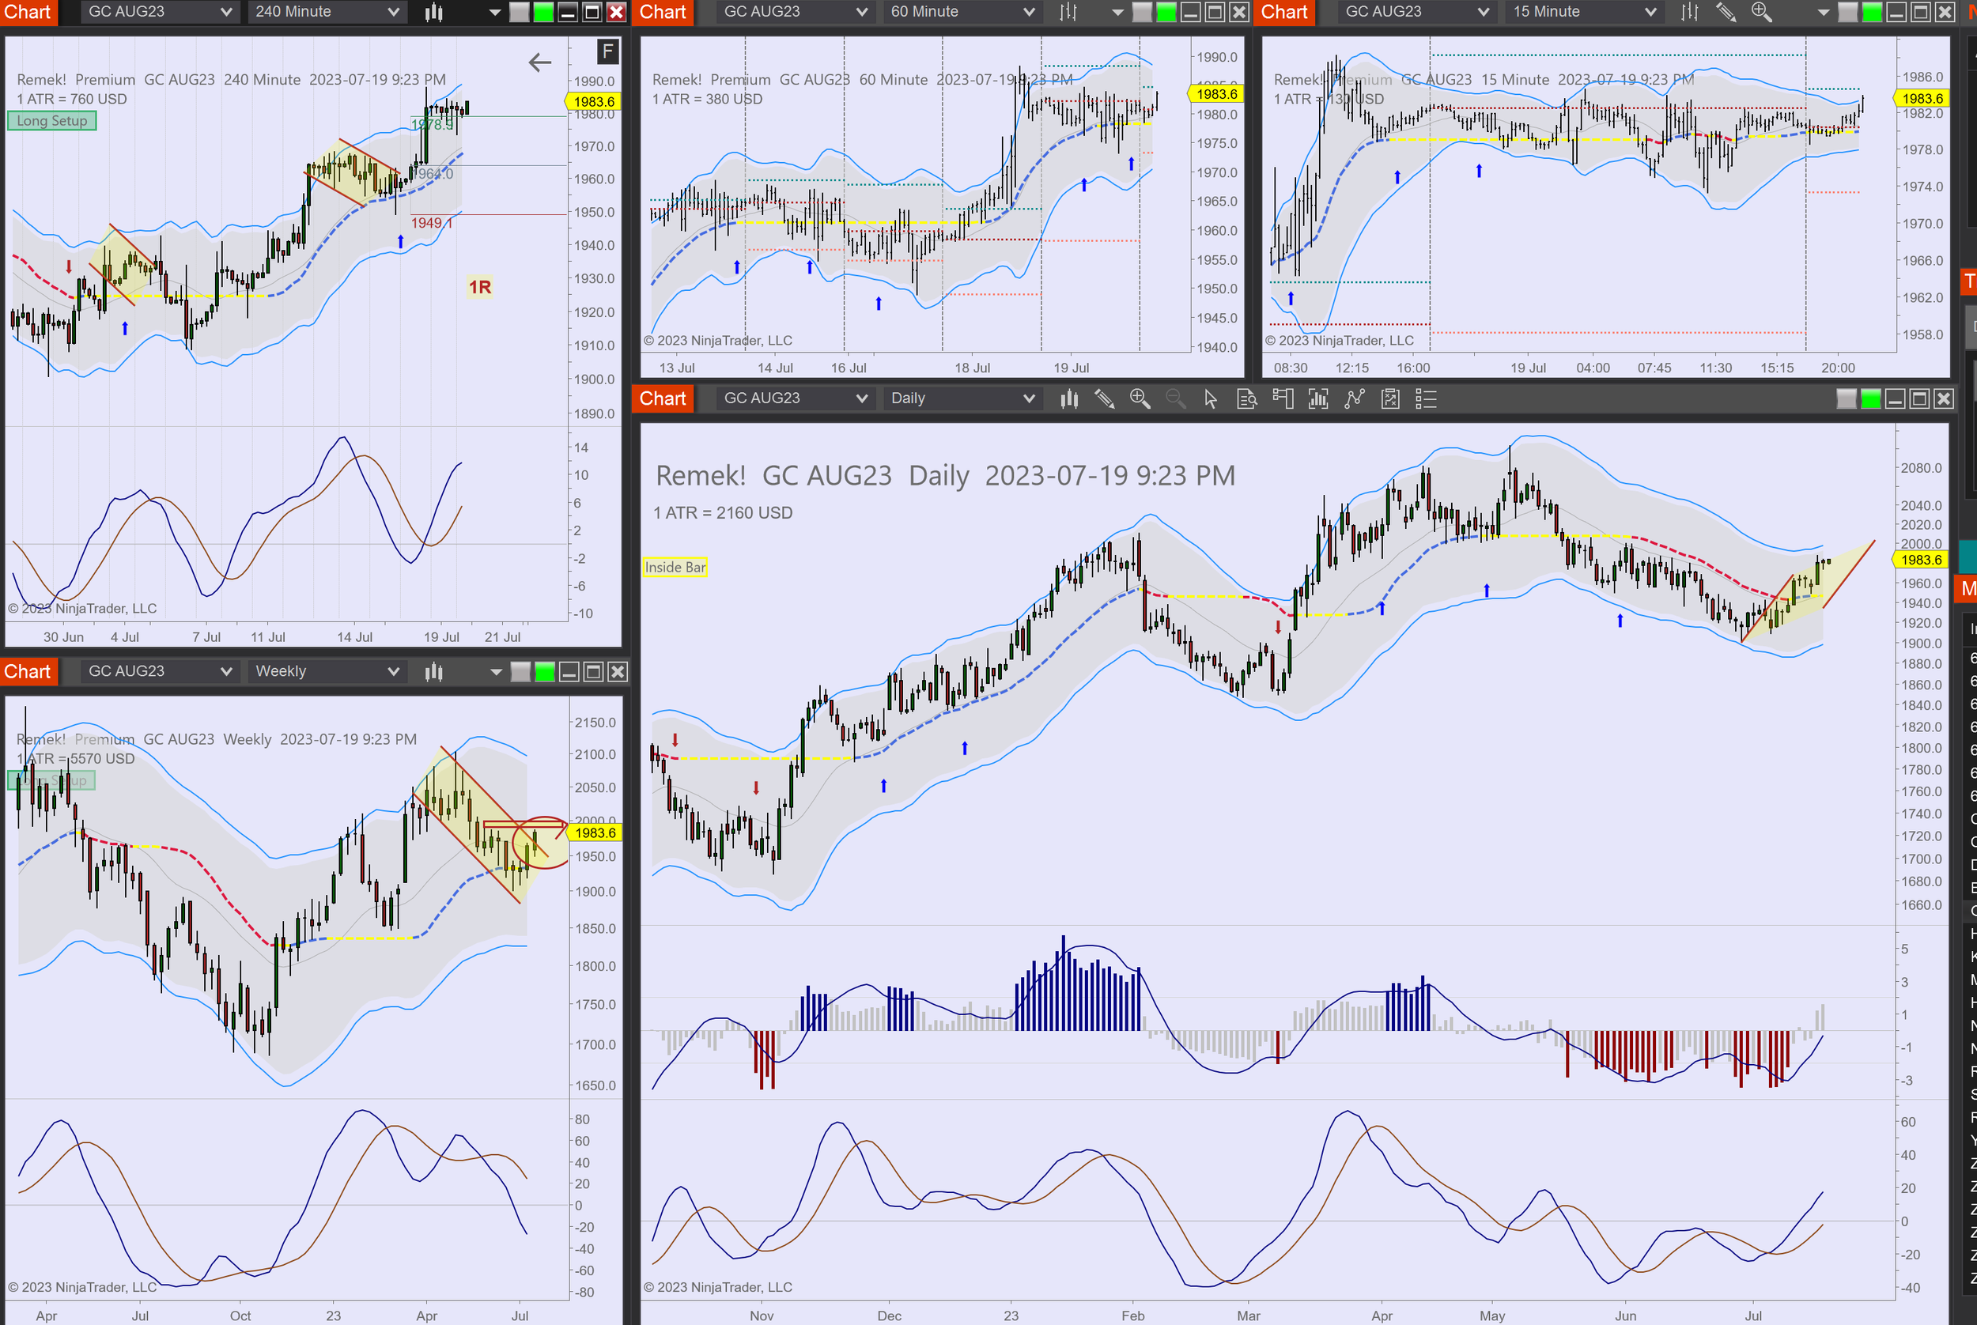
Task: Toggle green link button on Weekly chart
Action: pyautogui.click(x=545, y=672)
